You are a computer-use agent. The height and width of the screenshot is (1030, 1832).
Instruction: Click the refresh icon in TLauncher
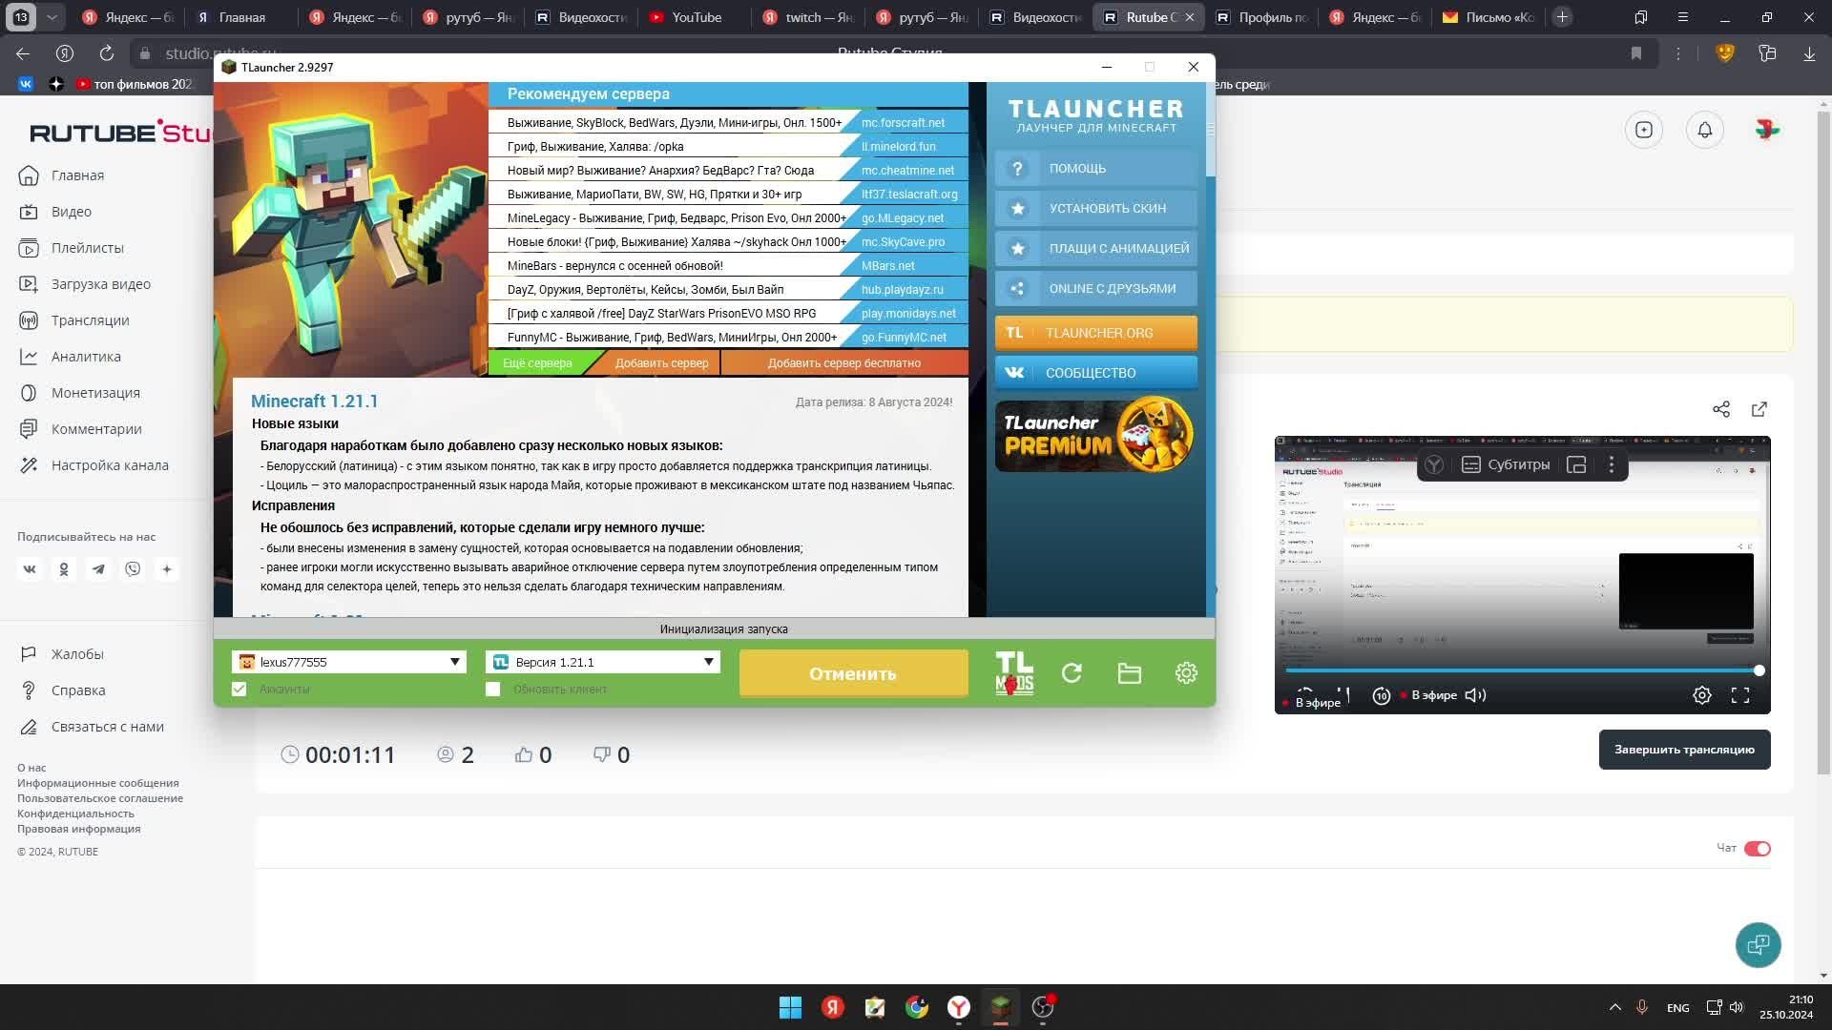(x=1072, y=673)
